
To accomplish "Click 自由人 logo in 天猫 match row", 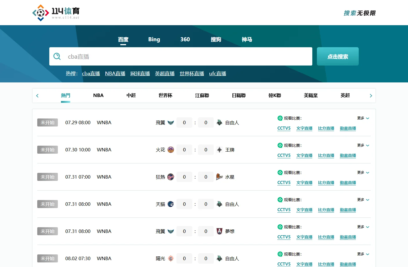I will (219, 204).
